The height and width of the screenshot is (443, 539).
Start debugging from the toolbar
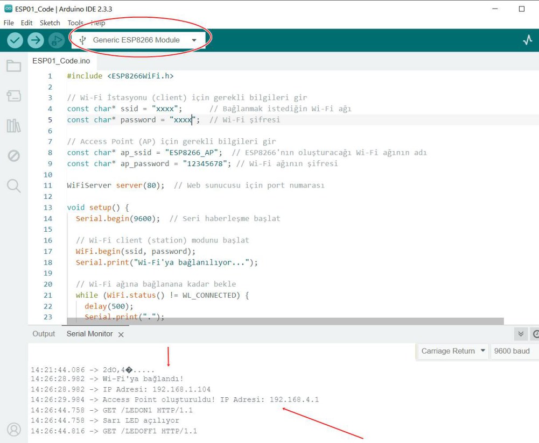(57, 40)
